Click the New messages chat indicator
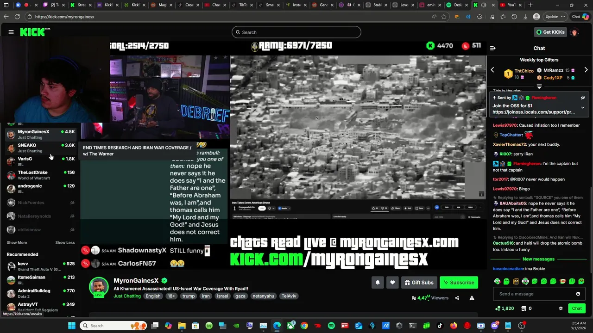 coord(538,259)
